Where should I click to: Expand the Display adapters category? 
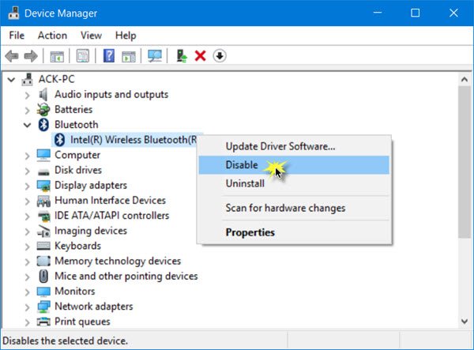(x=27, y=186)
